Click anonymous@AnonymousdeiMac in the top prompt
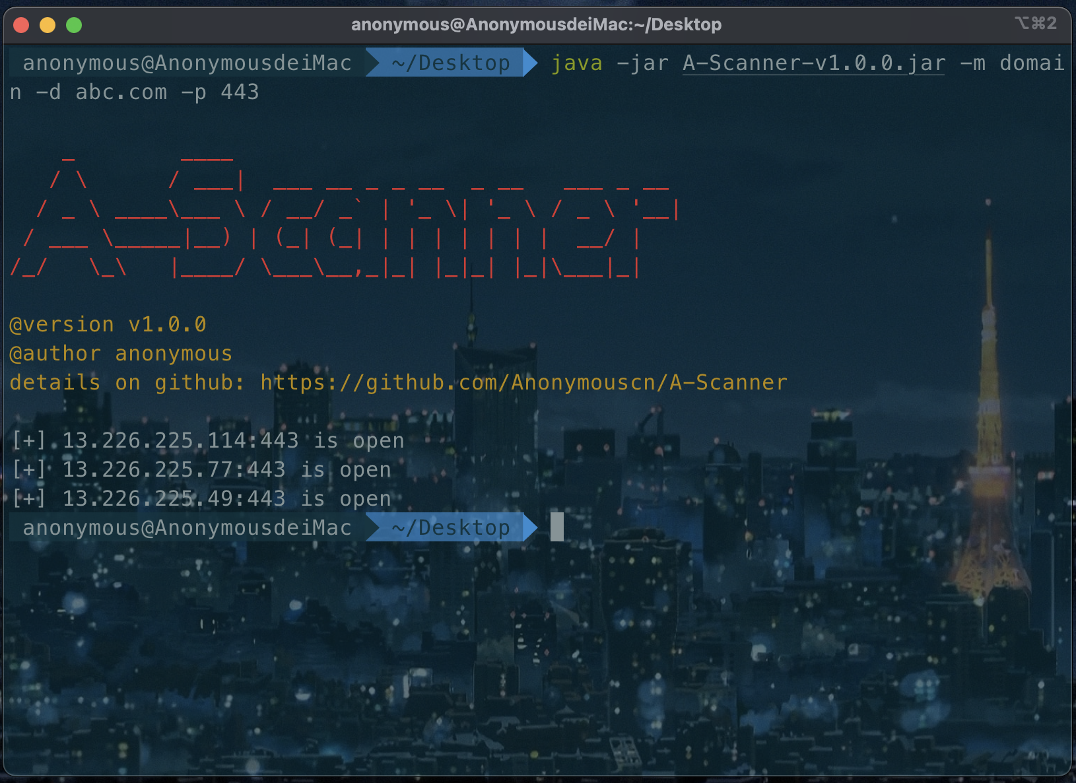The image size is (1076, 783). pos(187,63)
